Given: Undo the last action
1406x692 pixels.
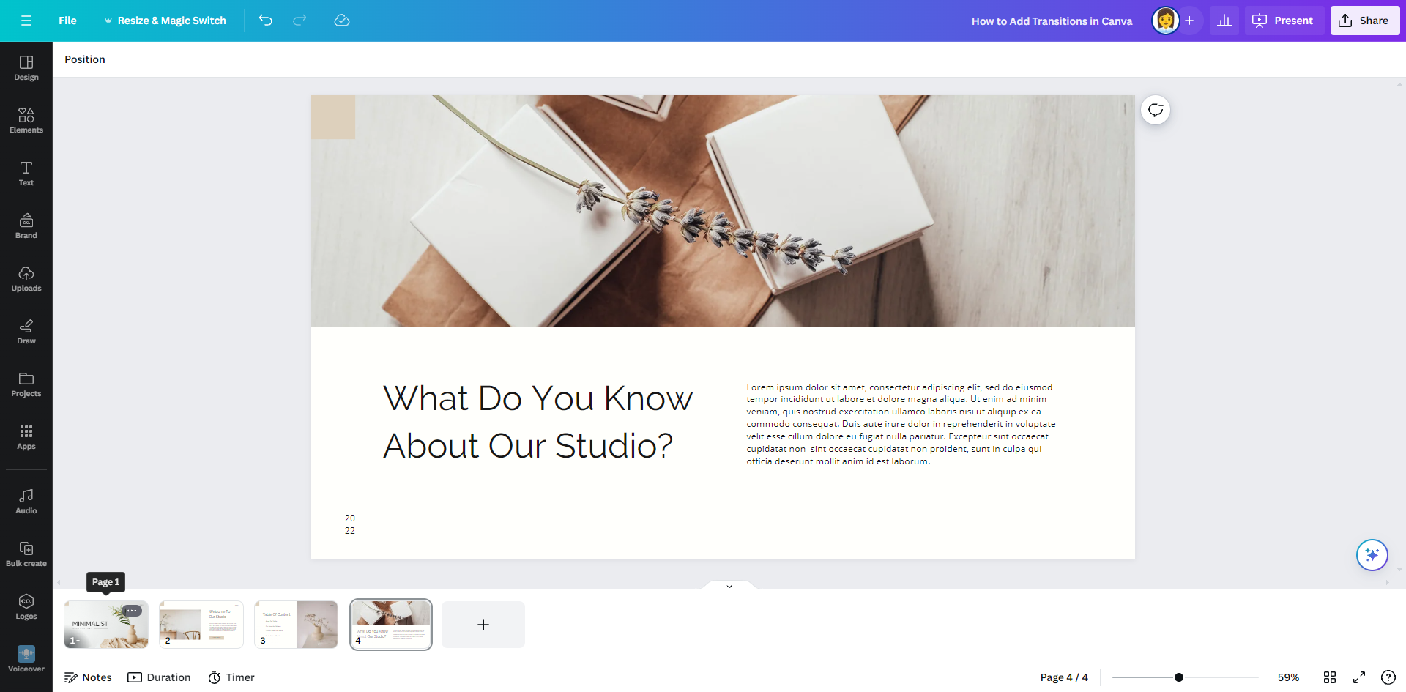Looking at the screenshot, I should pos(266,21).
